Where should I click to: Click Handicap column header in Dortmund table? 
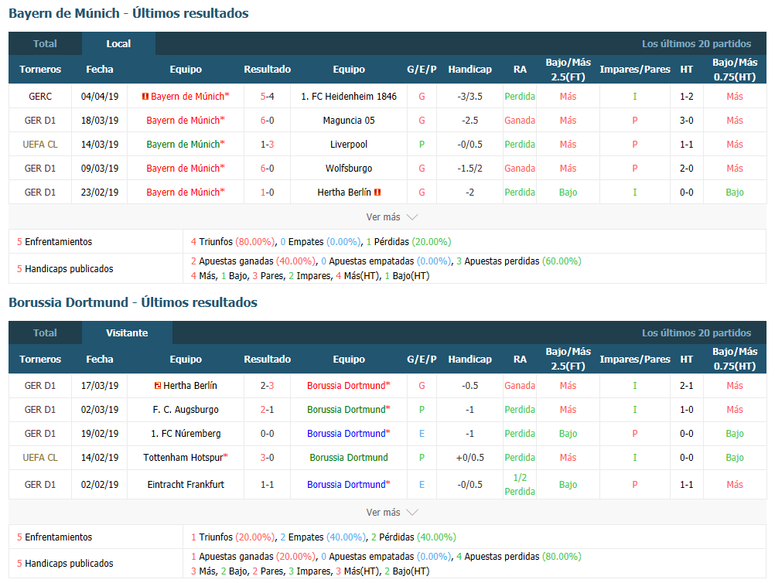pos(470,360)
